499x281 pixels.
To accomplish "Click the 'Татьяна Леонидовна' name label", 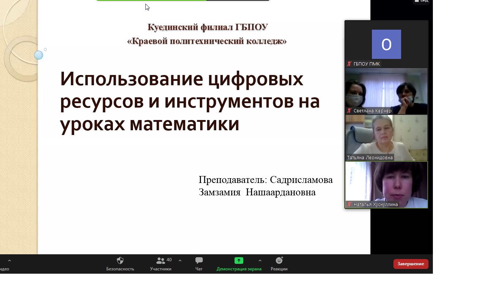I will coord(370,157).
